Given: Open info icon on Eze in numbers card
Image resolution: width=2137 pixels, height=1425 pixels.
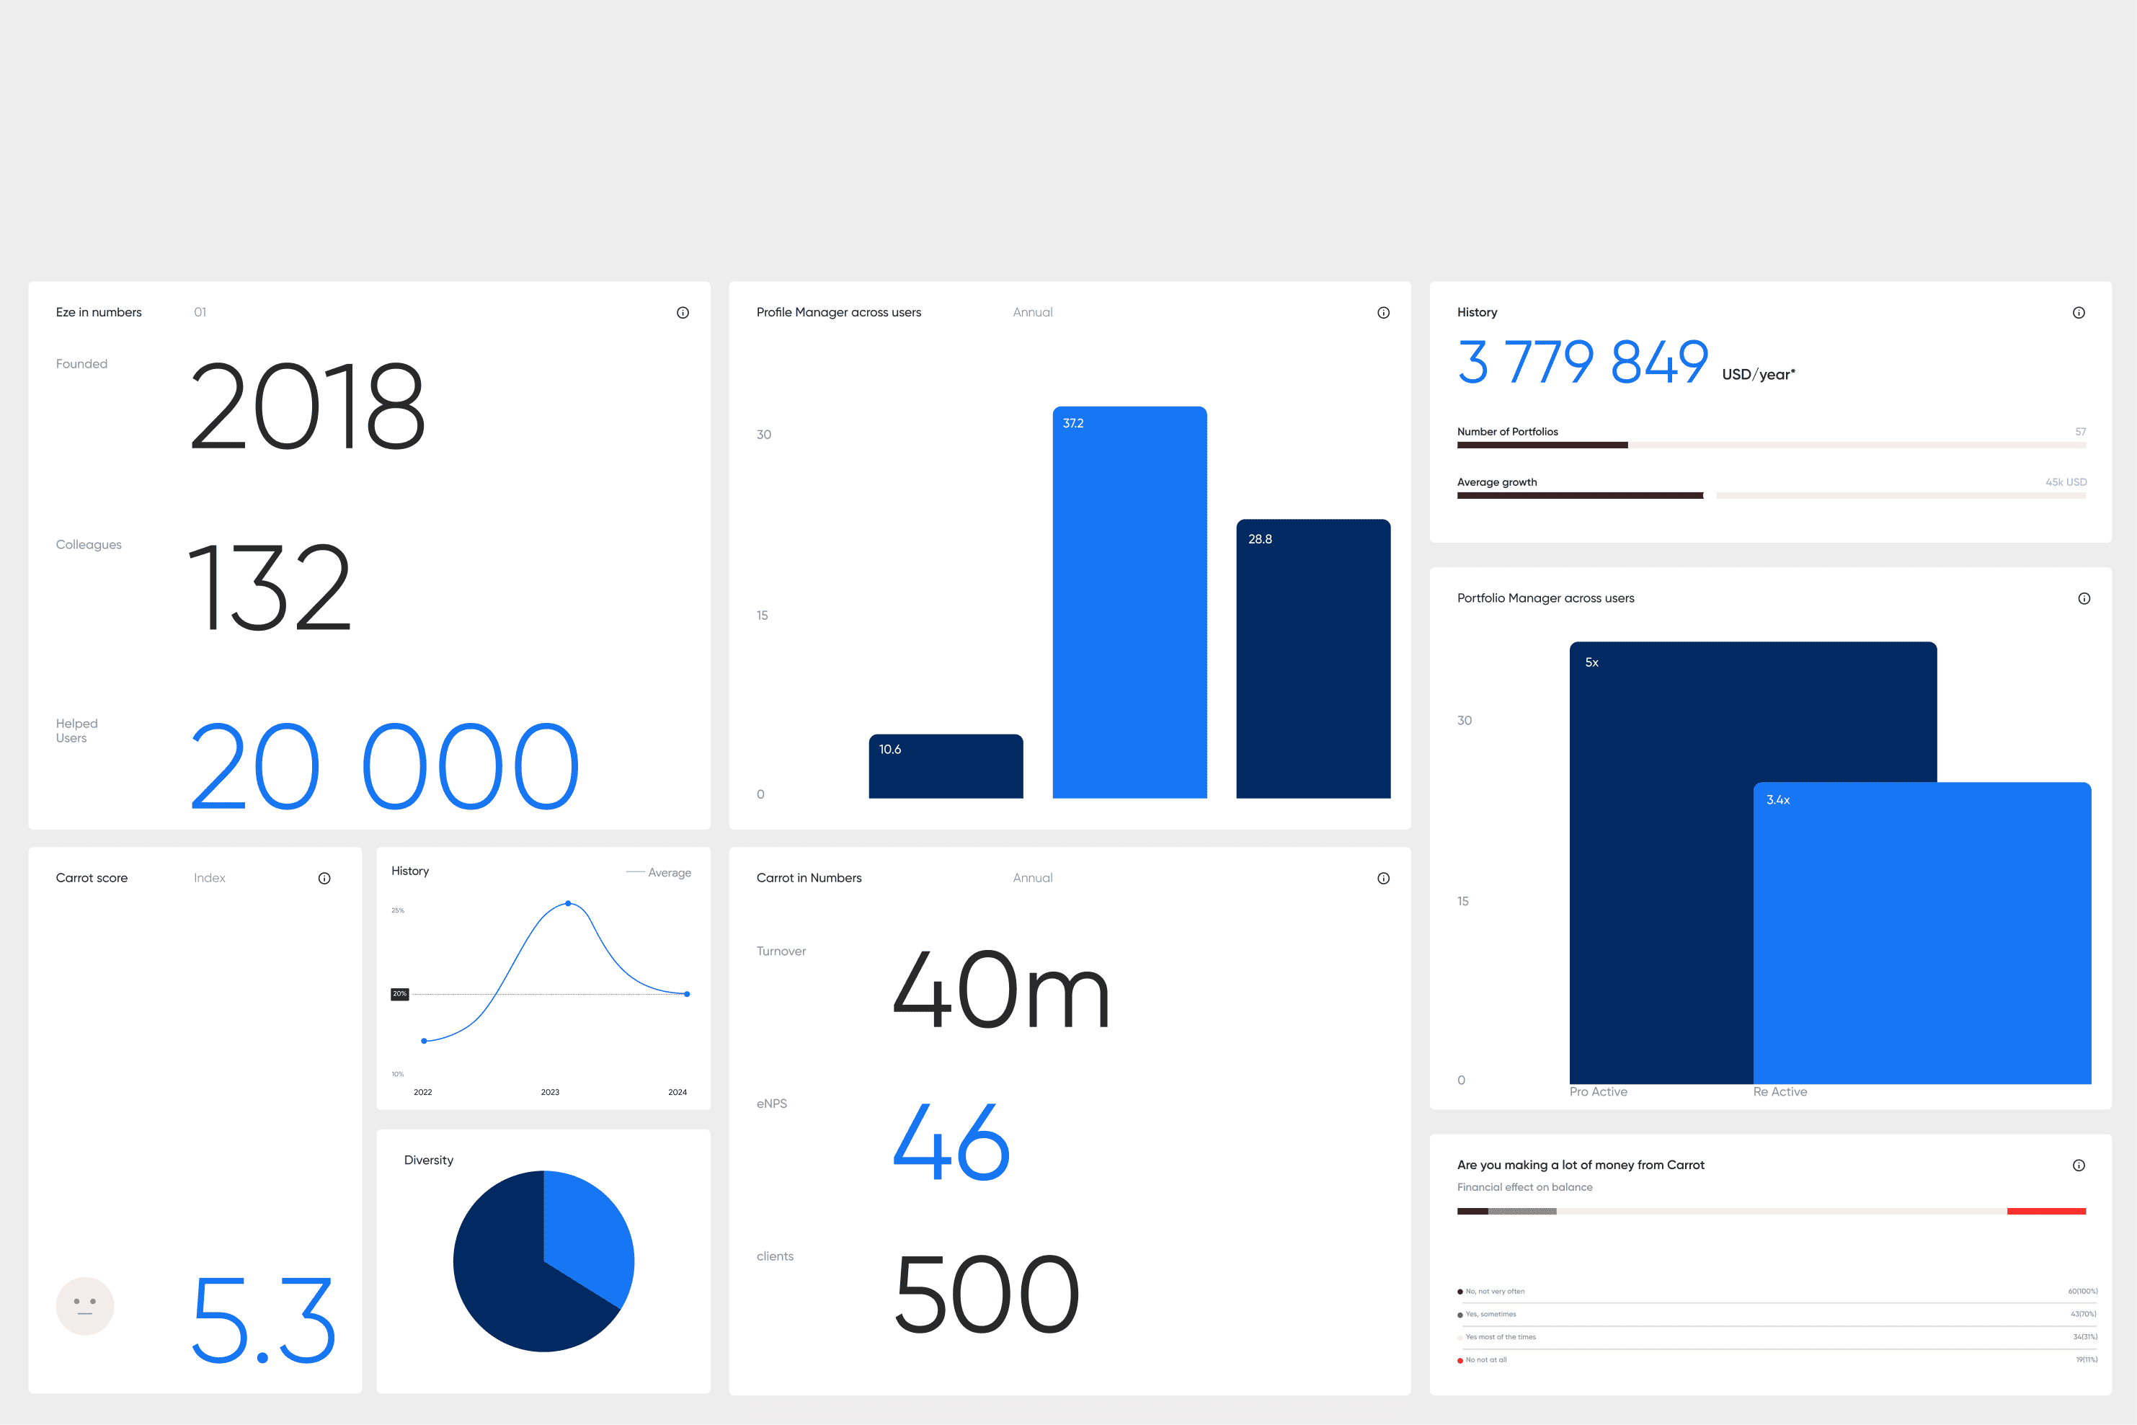Looking at the screenshot, I should coord(683,313).
